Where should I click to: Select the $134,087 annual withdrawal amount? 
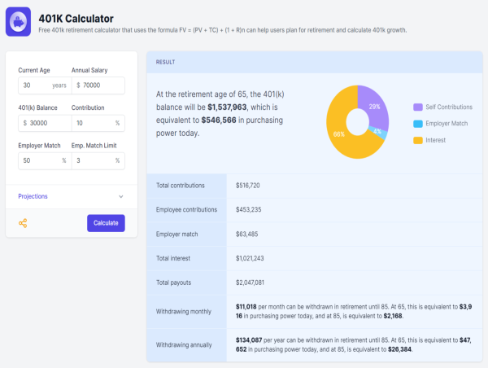[x=249, y=340]
